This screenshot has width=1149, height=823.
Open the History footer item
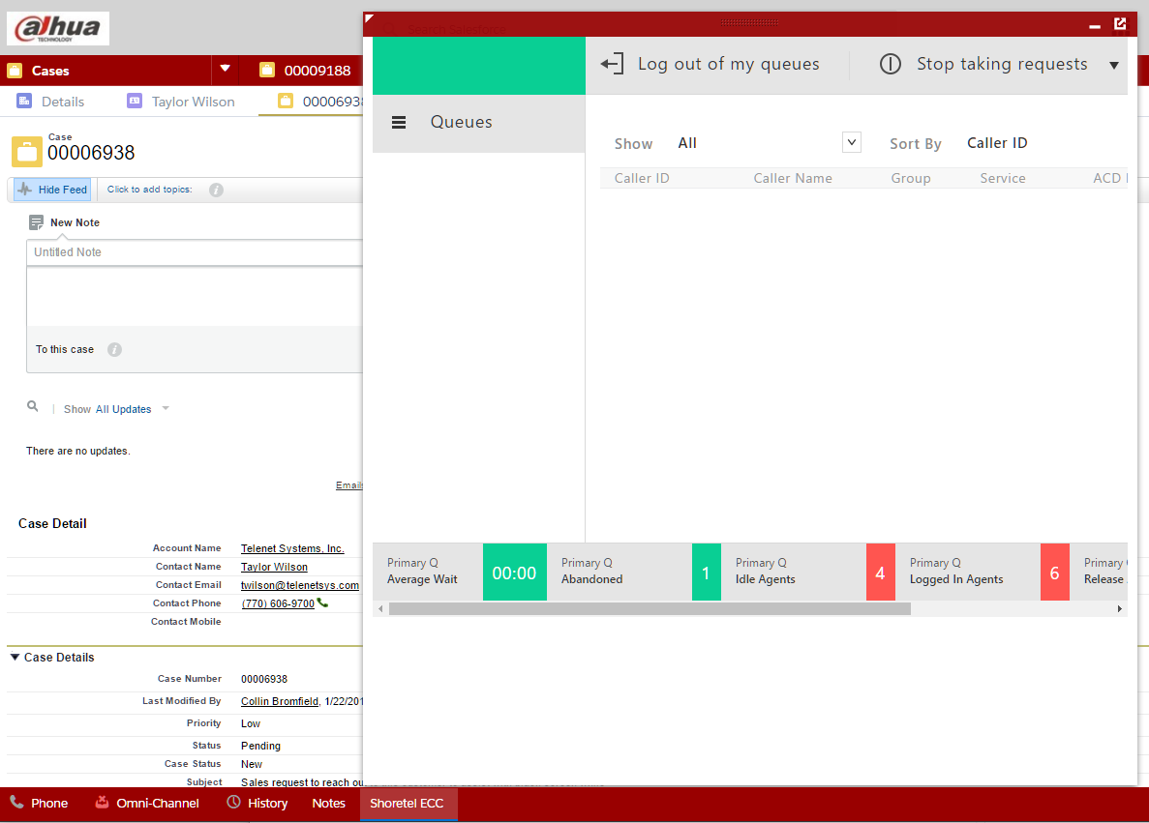point(257,804)
